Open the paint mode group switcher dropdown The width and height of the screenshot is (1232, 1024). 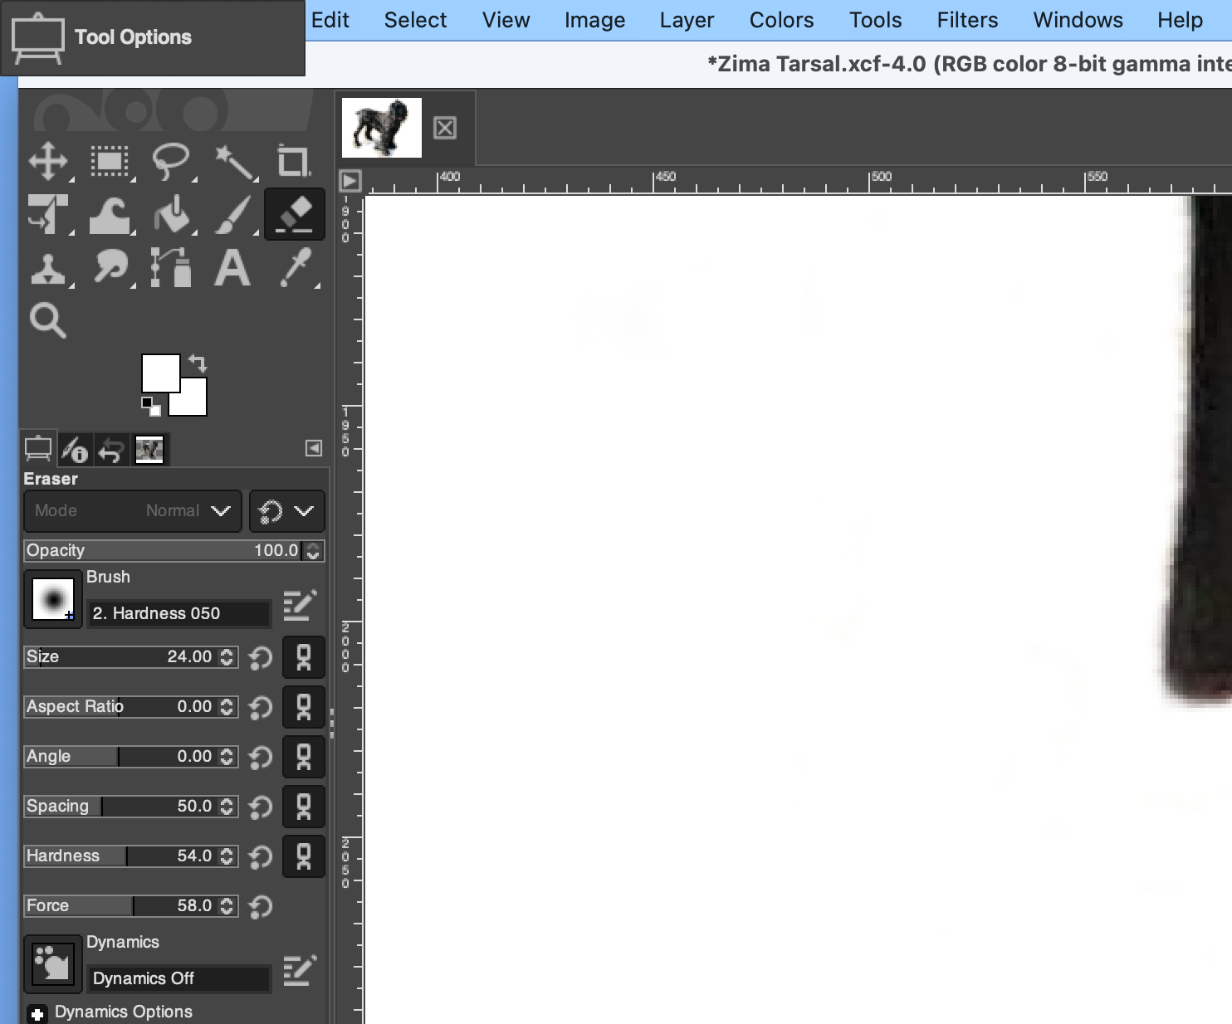(287, 510)
